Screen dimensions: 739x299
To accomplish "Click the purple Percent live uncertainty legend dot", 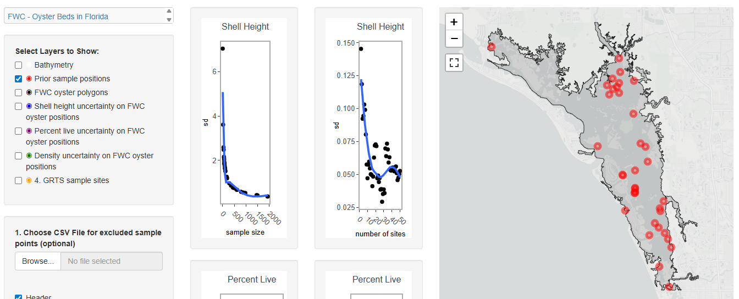I will tap(29, 131).
